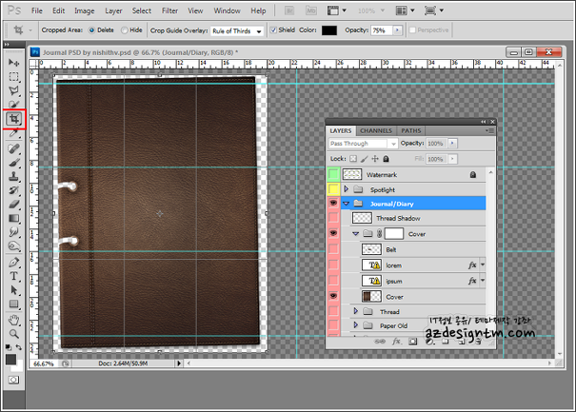This screenshot has width=576, height=412.
Task: Select the Crop tool in toolbox
Action: pos(14,119)
